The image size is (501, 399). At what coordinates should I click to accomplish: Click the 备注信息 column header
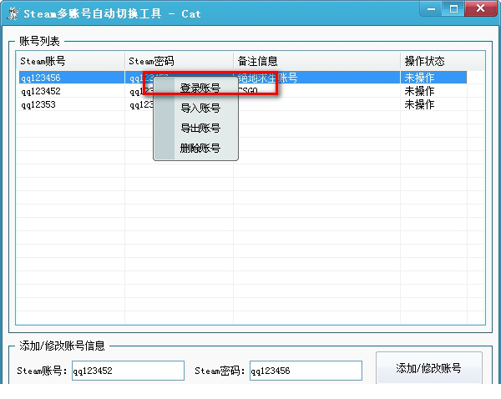point(316,61)
